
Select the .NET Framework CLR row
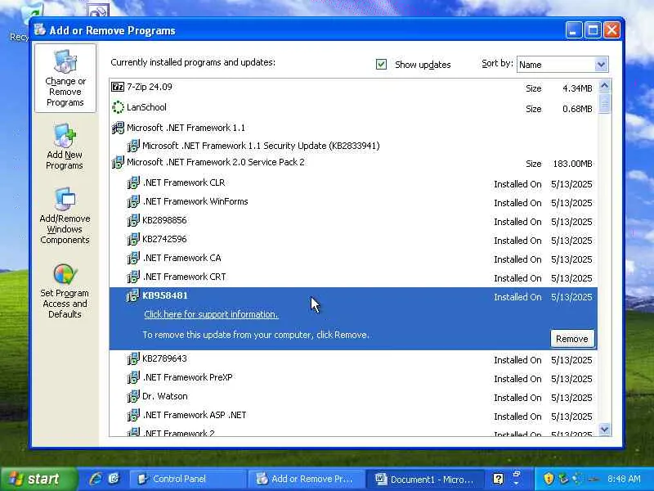353,182
